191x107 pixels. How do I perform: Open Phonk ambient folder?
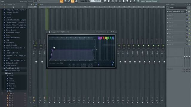point(11,65)
